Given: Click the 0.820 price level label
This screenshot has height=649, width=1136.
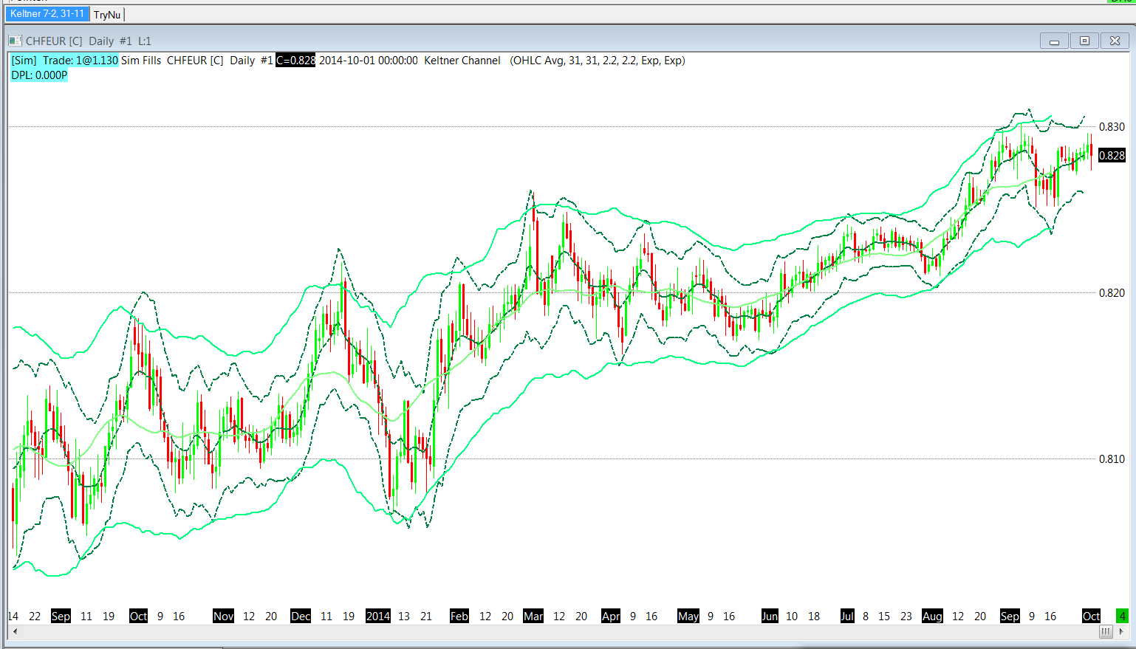Looking at the screenshot, I should coord(1112,293).
